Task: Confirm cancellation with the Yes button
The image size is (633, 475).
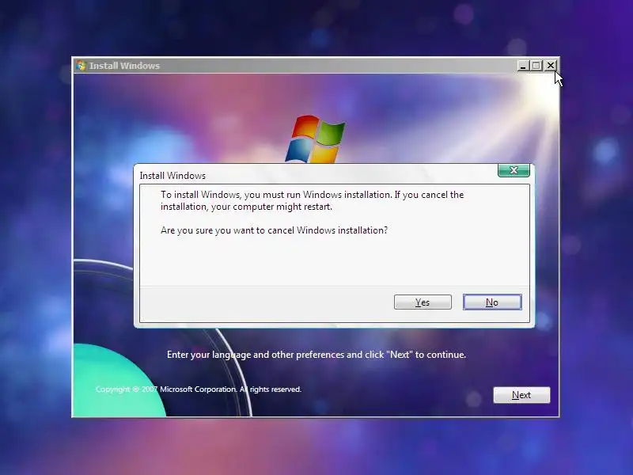Action: click(x=423, y=302)
